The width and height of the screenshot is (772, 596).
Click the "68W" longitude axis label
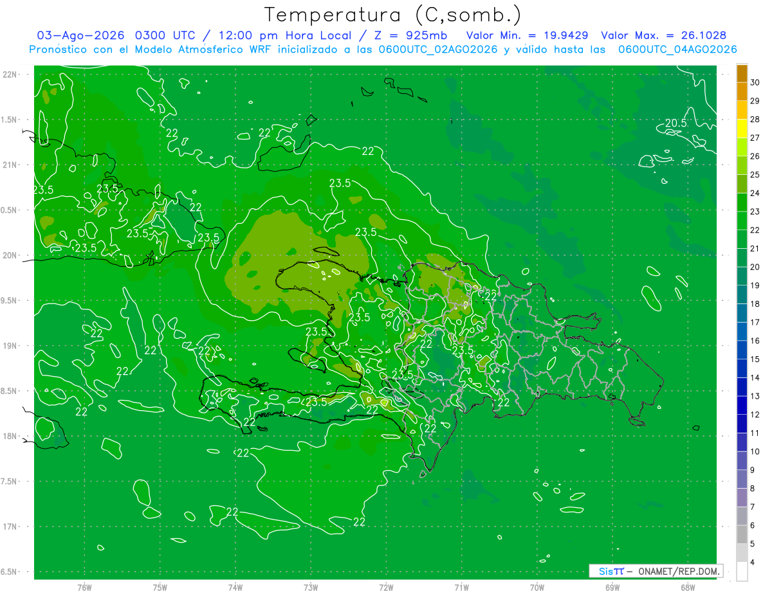688,588
